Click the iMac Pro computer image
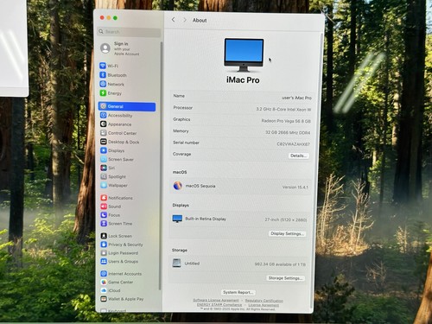 click(244, 55)
